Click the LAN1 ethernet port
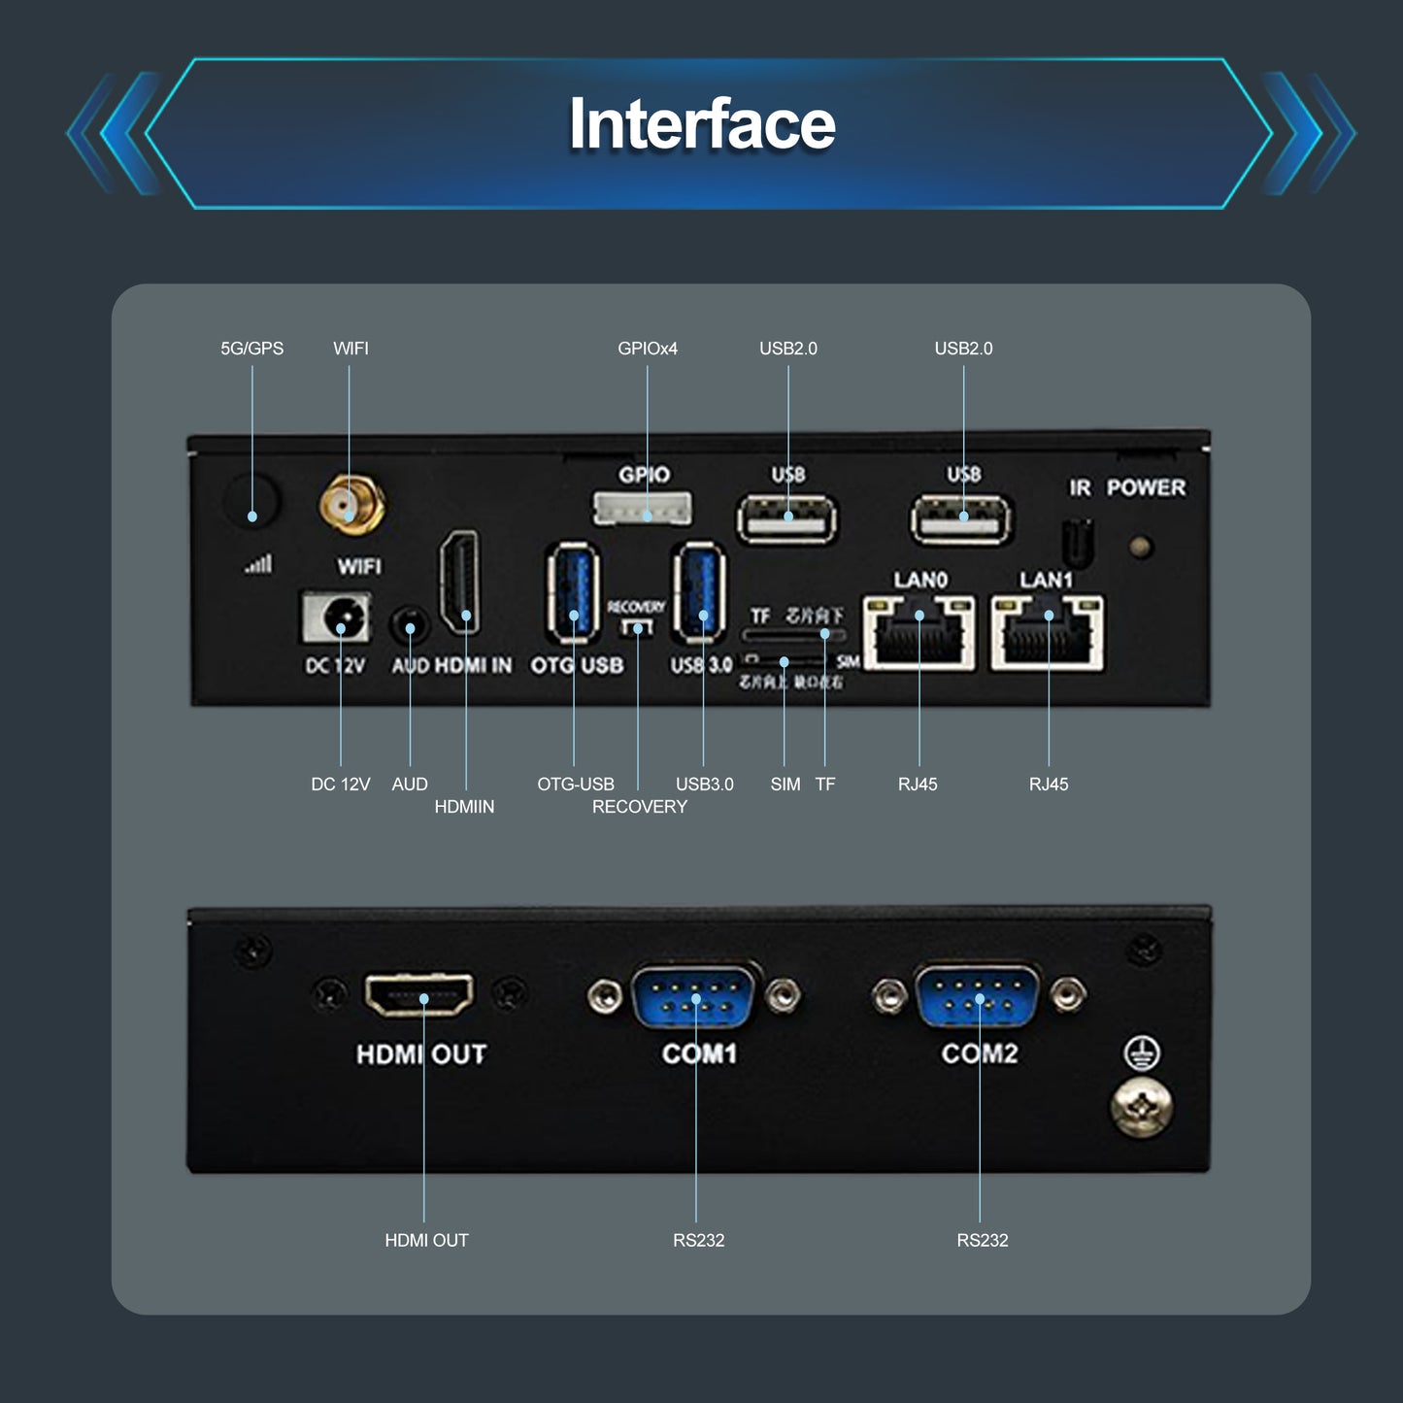 [x=1048, y=633]
